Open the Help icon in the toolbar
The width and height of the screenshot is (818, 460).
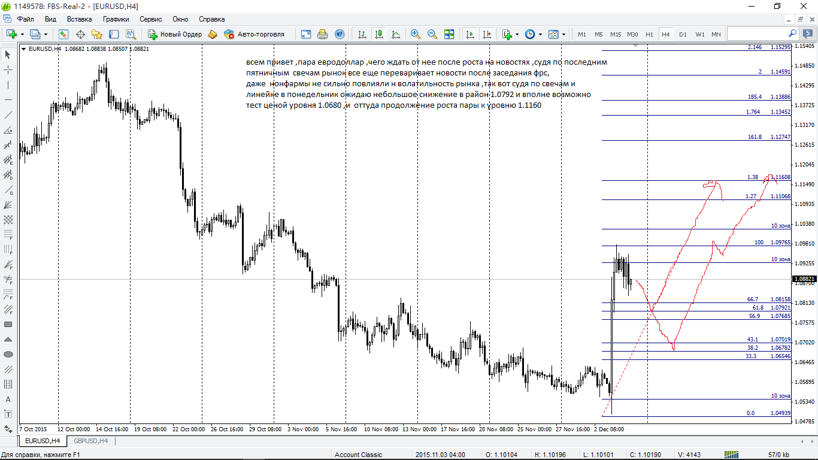click(340, 34)
